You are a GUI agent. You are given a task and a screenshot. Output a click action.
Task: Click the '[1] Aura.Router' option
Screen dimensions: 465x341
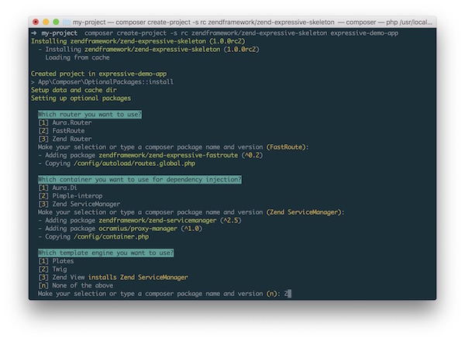pos(65,122)
